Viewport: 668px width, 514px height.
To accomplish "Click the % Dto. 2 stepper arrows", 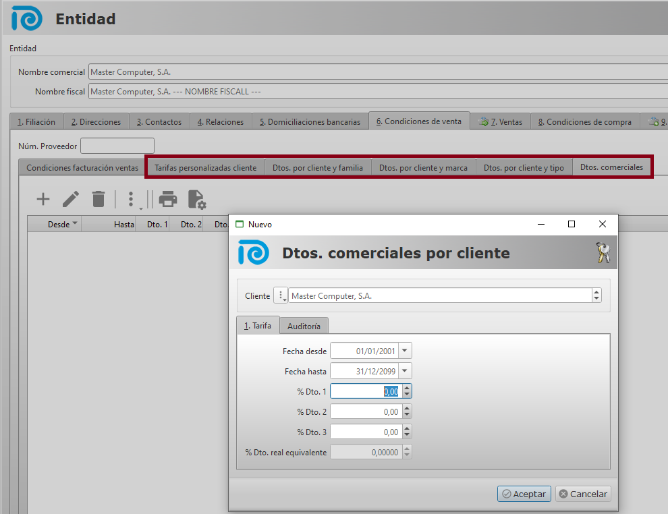I will [x=406, y=411].
